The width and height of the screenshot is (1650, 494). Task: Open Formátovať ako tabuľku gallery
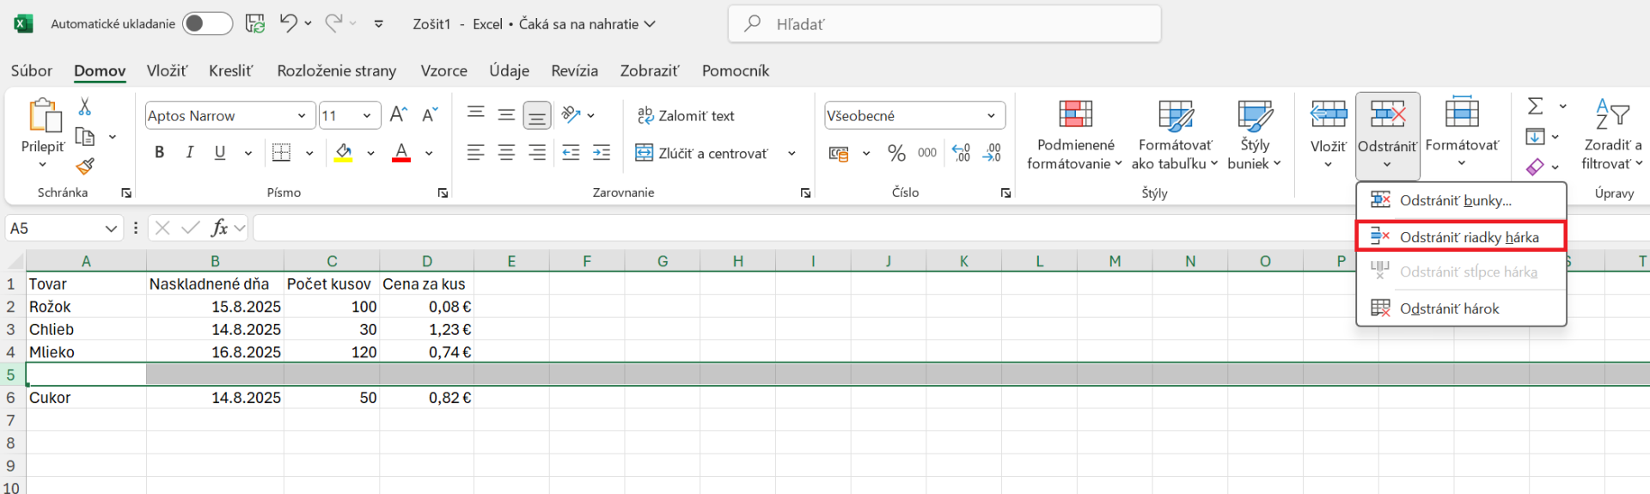click(x=1175, y=135)
